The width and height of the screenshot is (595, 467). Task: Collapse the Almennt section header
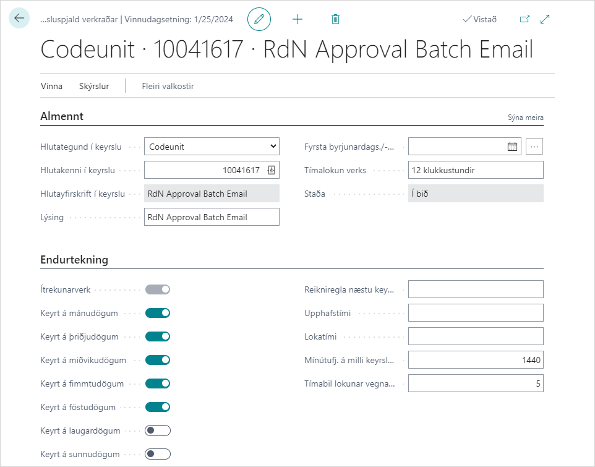62,116
